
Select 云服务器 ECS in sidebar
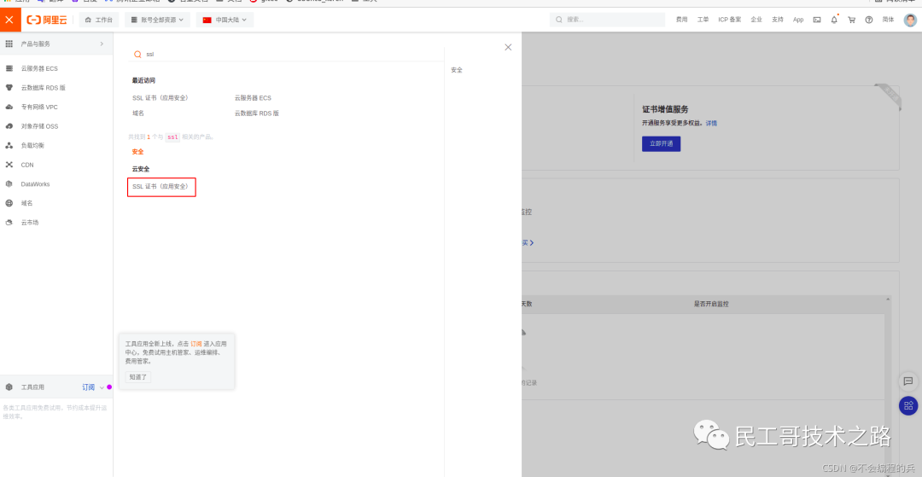pyautogui.click(x=39, y=68)
